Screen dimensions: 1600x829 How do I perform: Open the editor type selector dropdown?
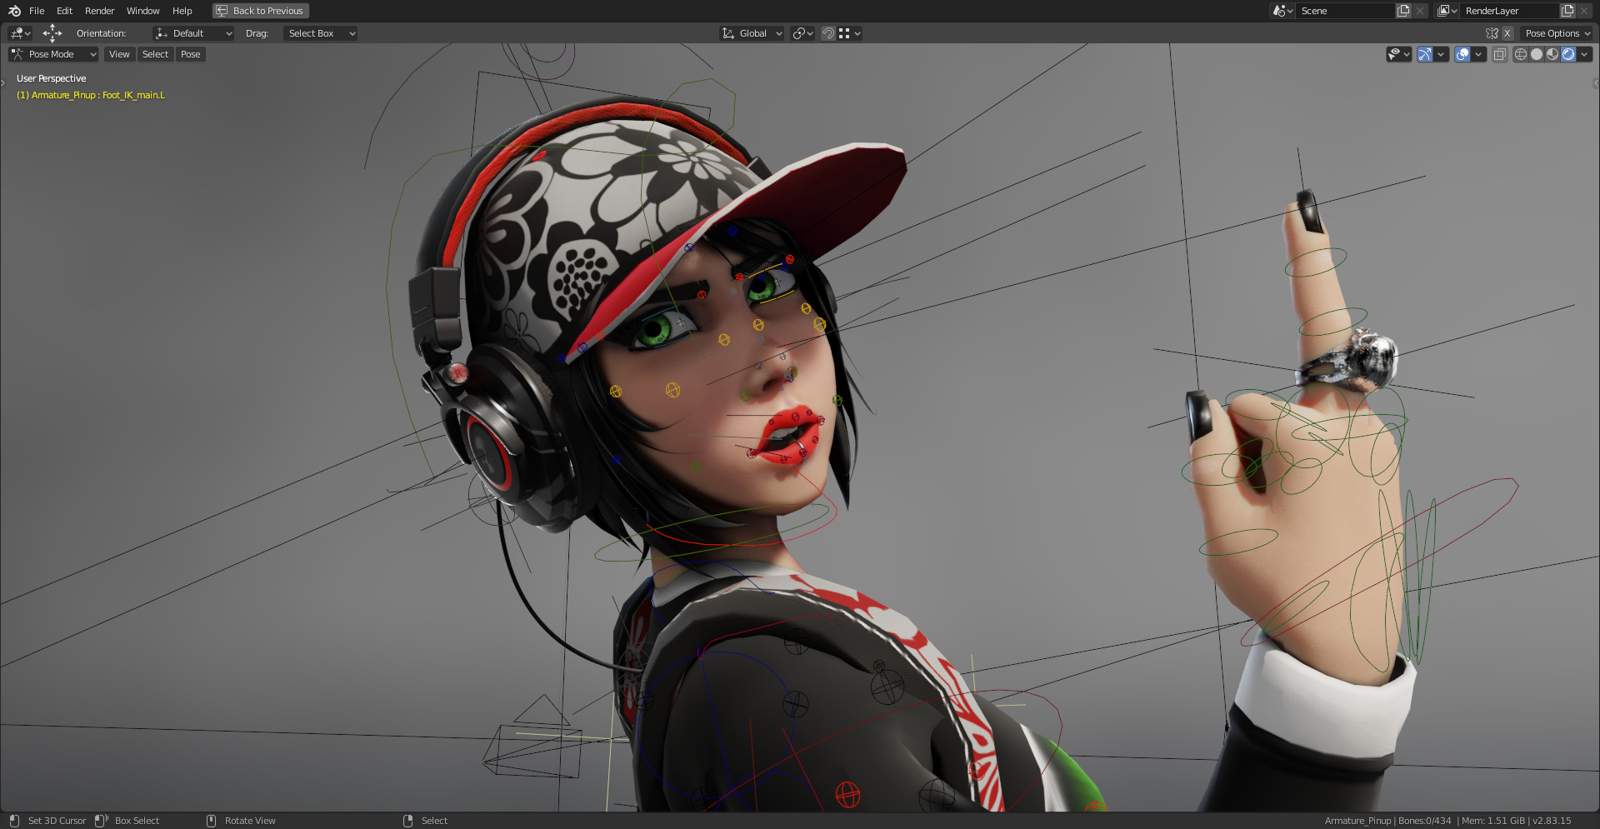point(20,33)
